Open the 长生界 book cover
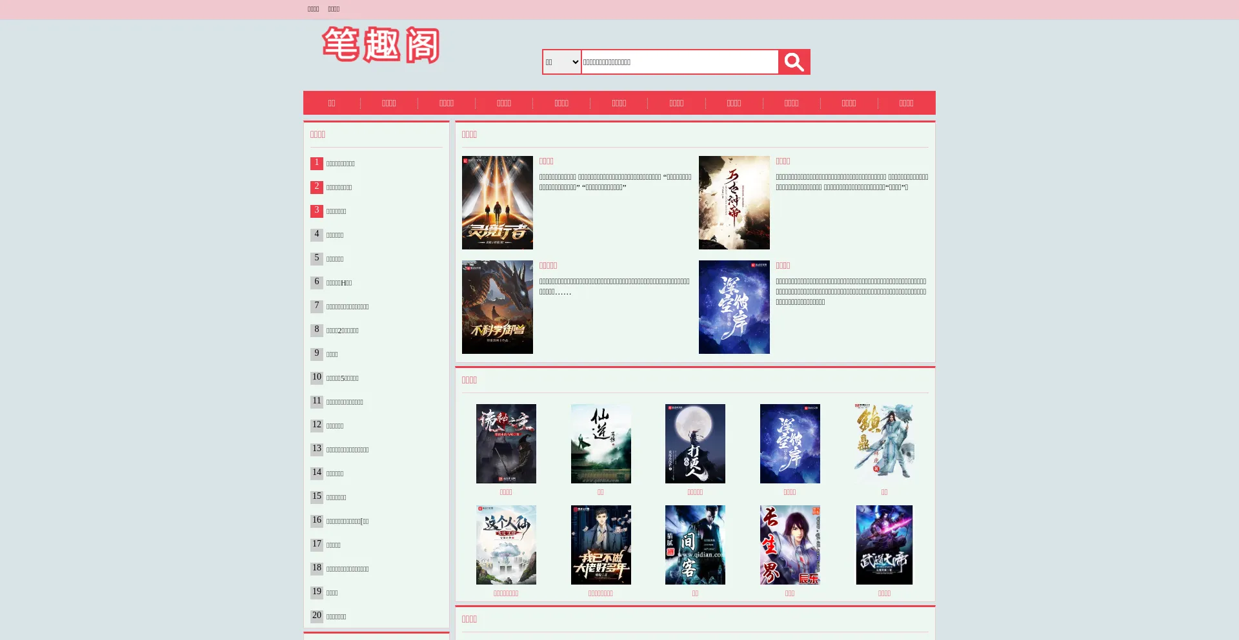Image resolution: width=1239 pixels, height=640 pixels. point(790,545)
